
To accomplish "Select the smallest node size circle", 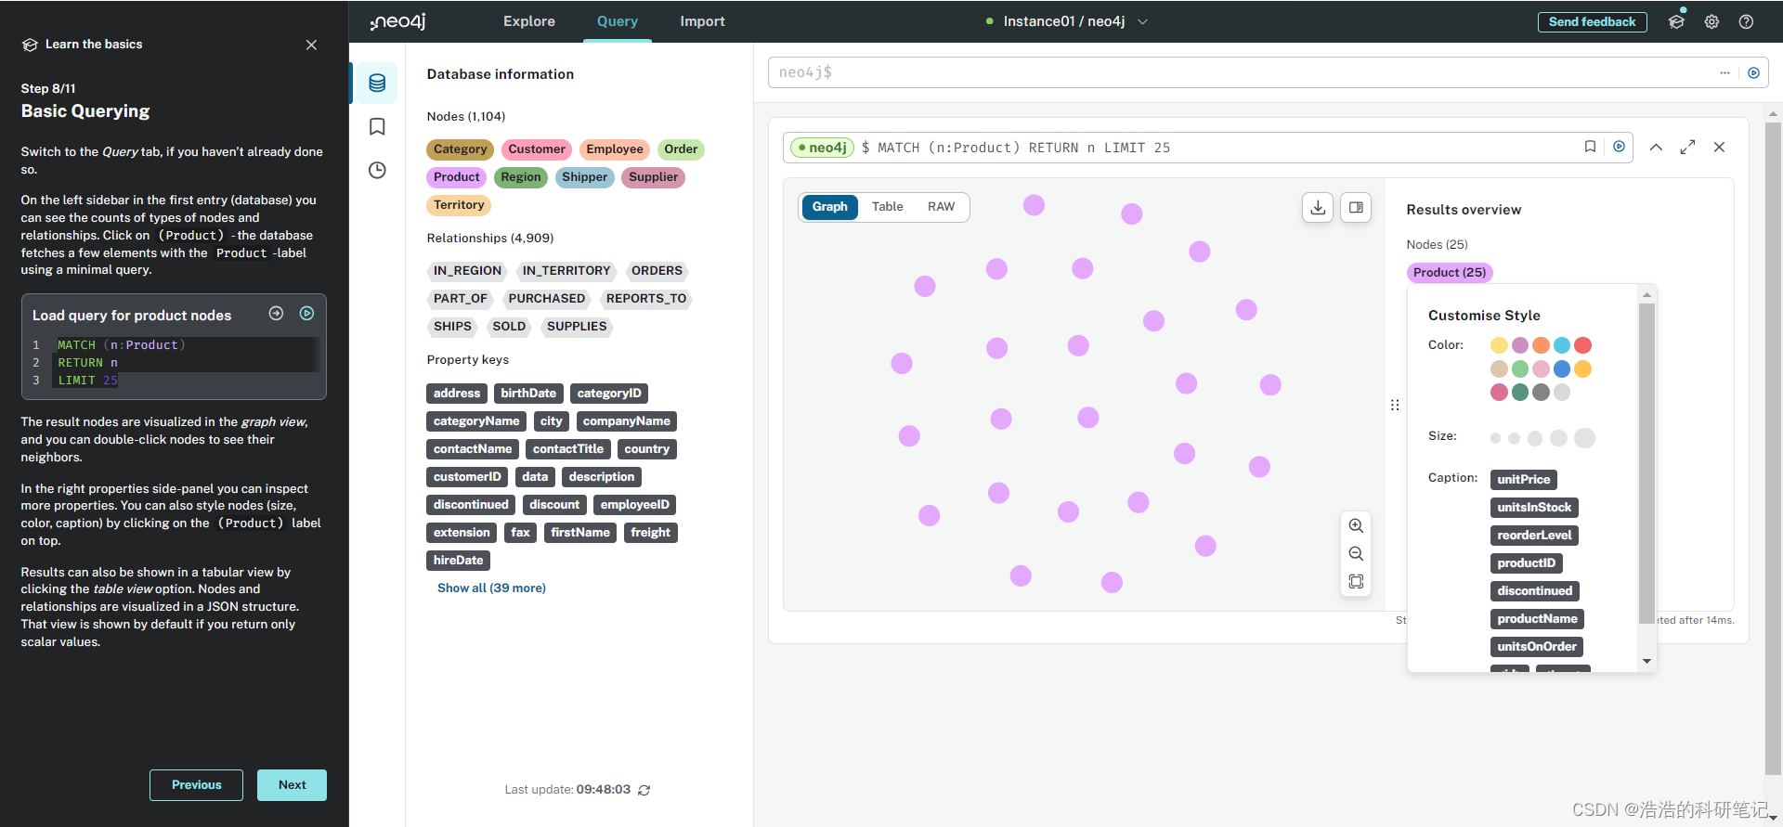I will (1495, 438).
